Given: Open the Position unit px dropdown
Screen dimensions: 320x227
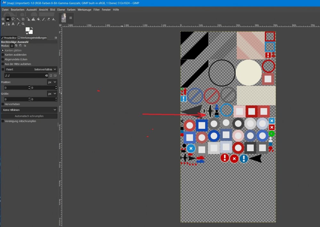Looking at the screenshot, I should coord(52,82).
